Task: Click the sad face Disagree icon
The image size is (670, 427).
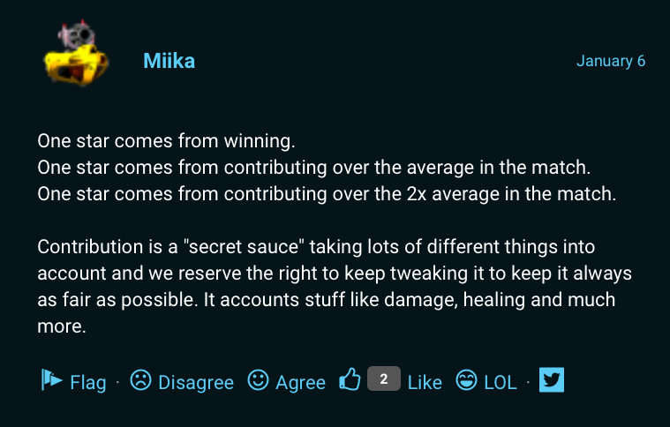Action: tap(140, 381)
